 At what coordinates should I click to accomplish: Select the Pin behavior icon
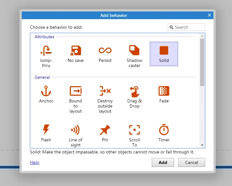tap(105, 130)
